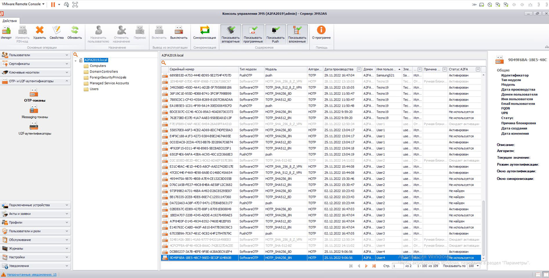Expand the Сертификаты sidebar section
The height and width of the screenshot is (278, 549).
click(35, 64)
